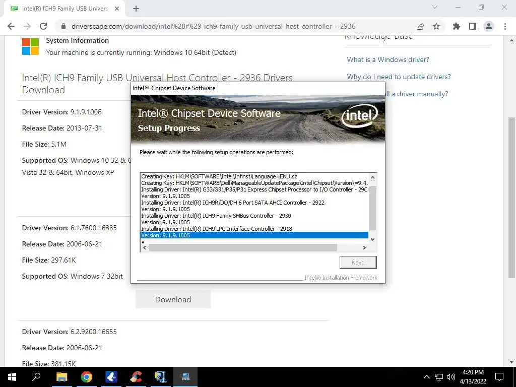Screen dimensions: 516x387
Task: Open the Chrome three-dot menu
Action: 505,26
